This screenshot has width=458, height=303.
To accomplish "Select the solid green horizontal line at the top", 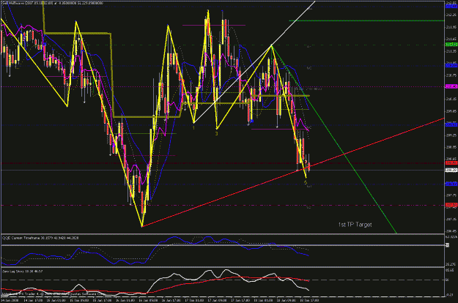I will 366,20.
